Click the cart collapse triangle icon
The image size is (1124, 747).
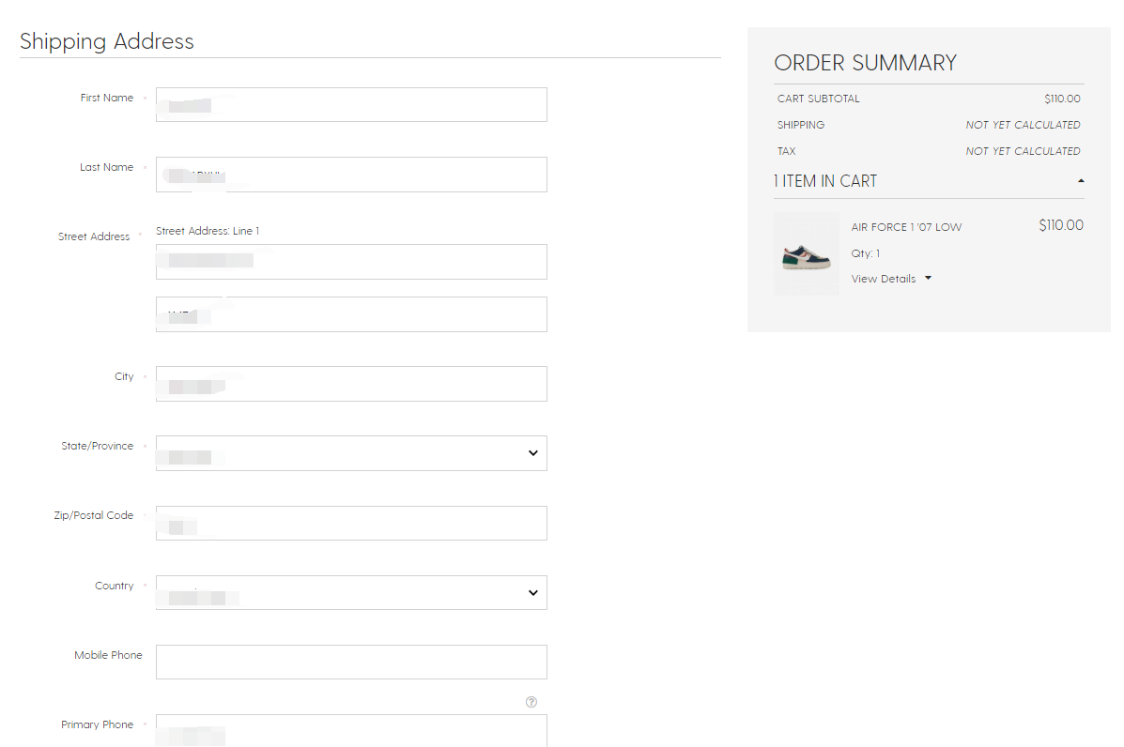(x=1081, y=181)
